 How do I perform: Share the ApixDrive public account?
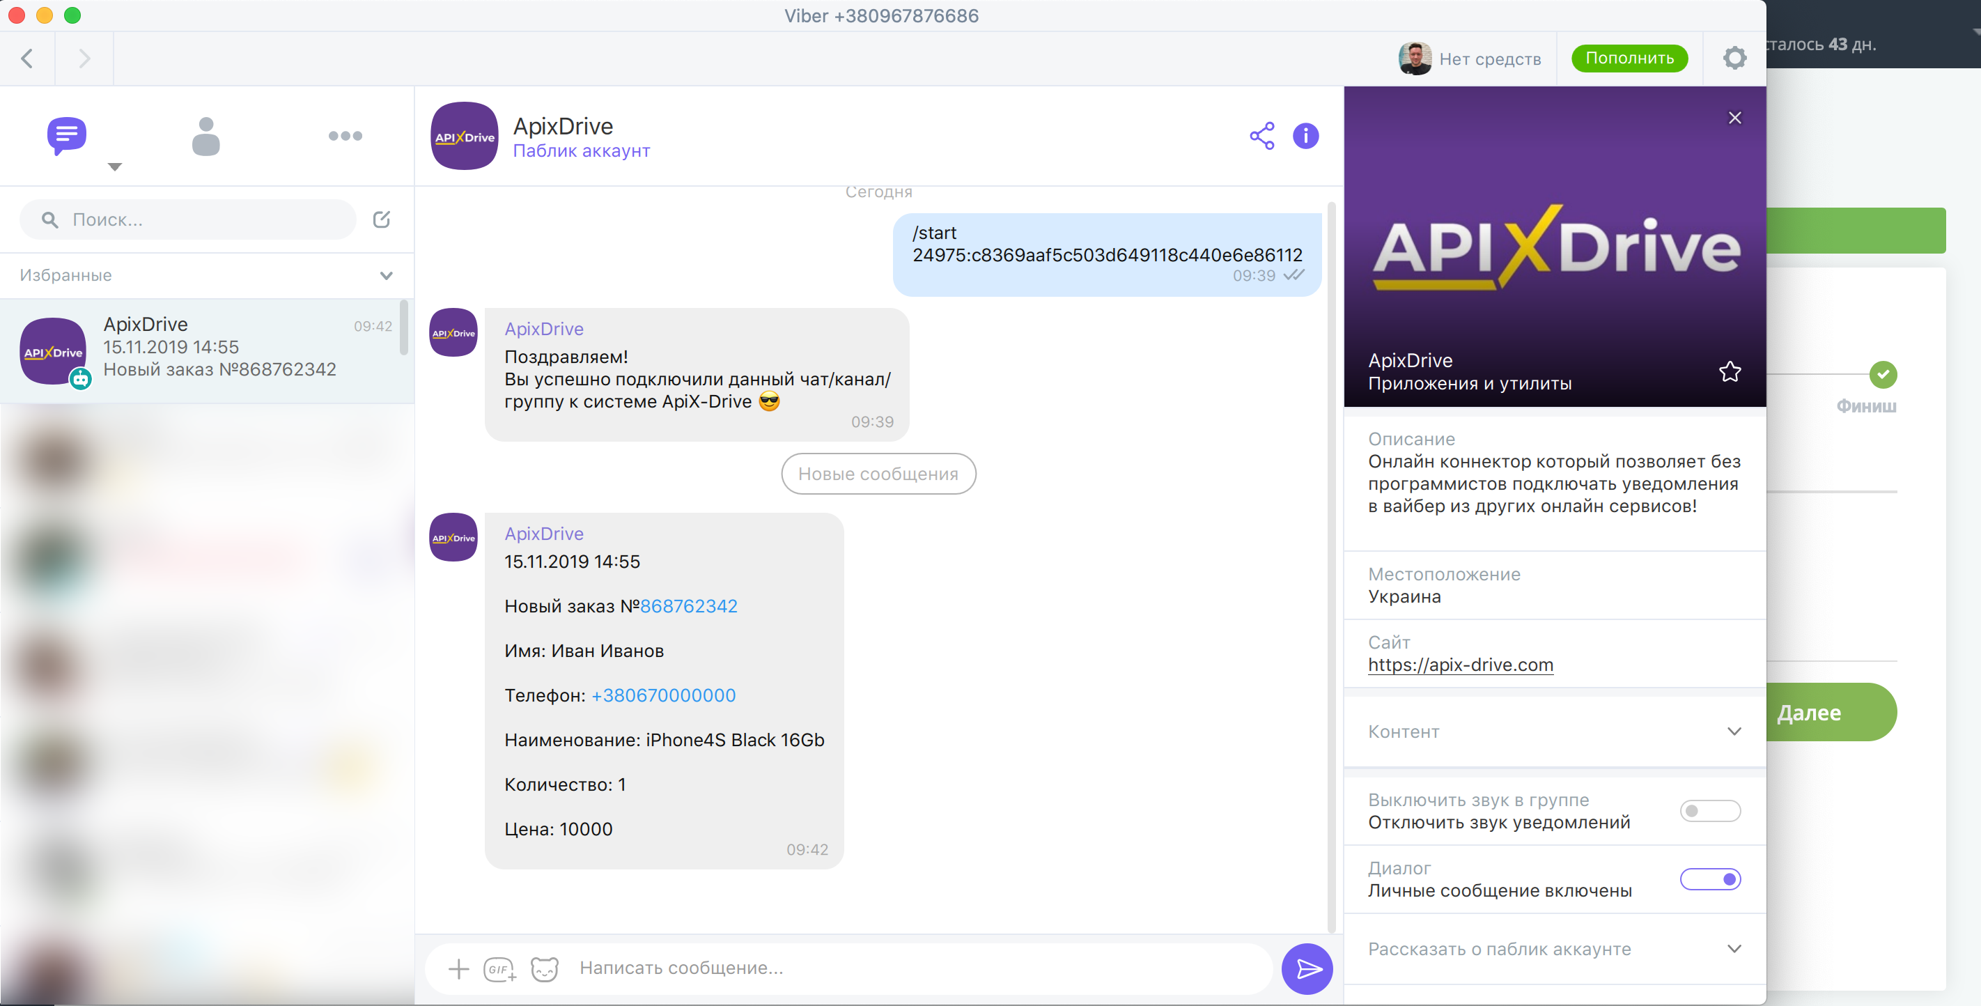click(x=1262, y=136)
